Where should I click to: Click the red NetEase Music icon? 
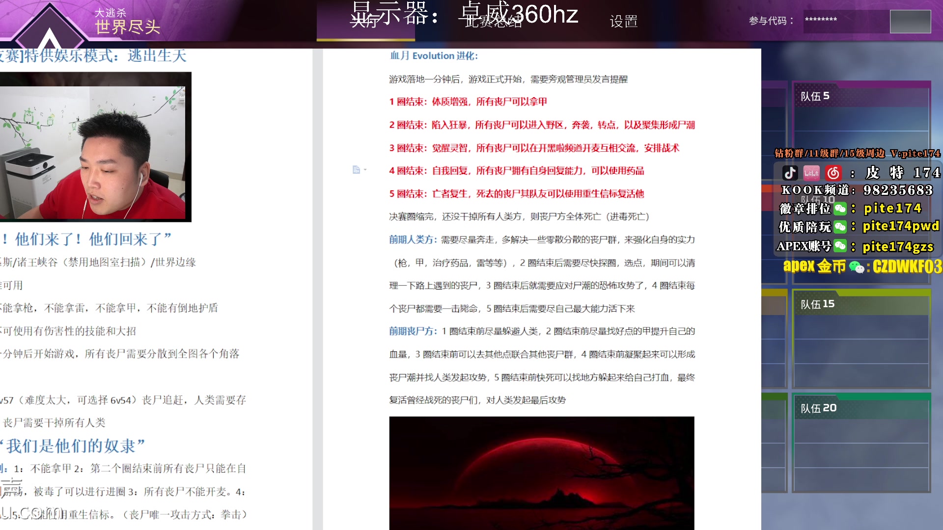pos(833,173)
